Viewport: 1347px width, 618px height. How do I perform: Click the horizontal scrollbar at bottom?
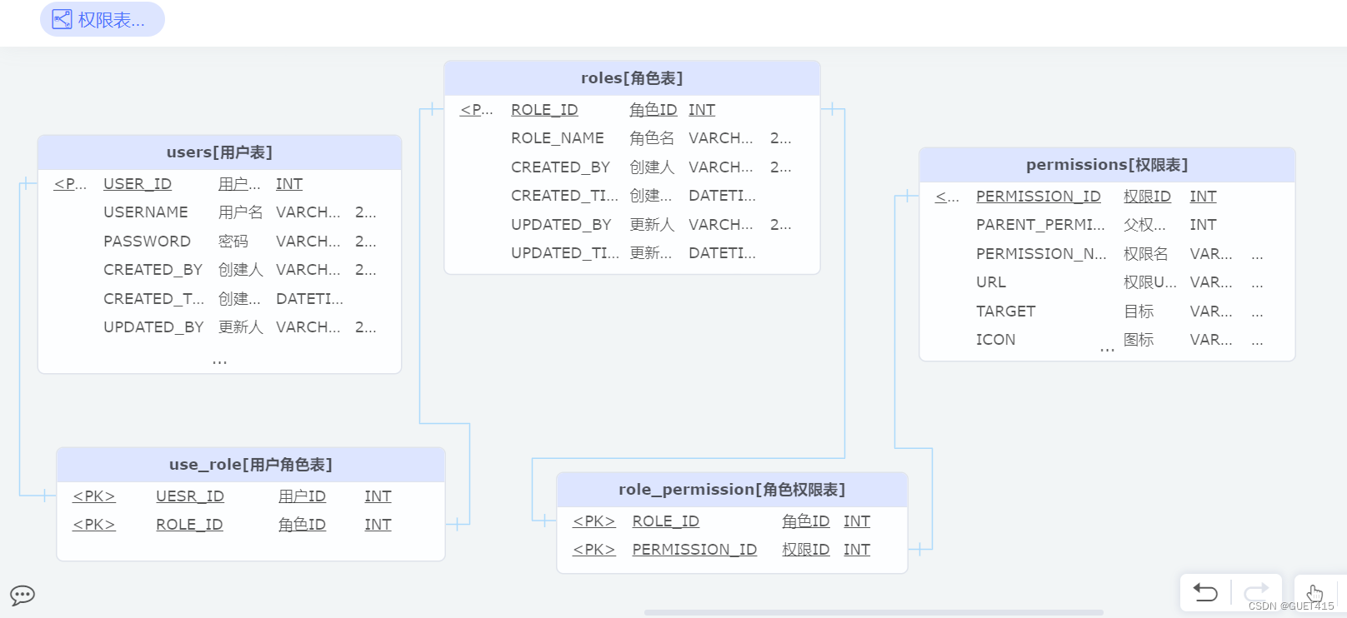tap(874, 612)
